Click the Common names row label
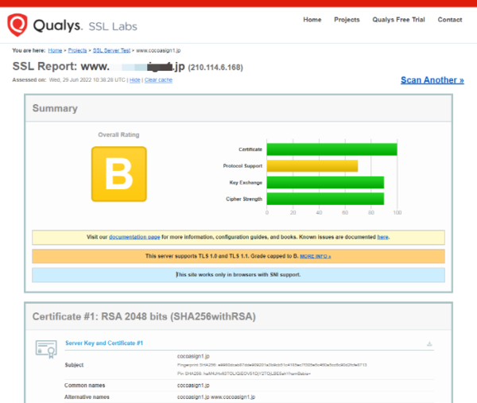Viewport: 477px width, 403px height. pyautogui.click(x=84, y=386)
